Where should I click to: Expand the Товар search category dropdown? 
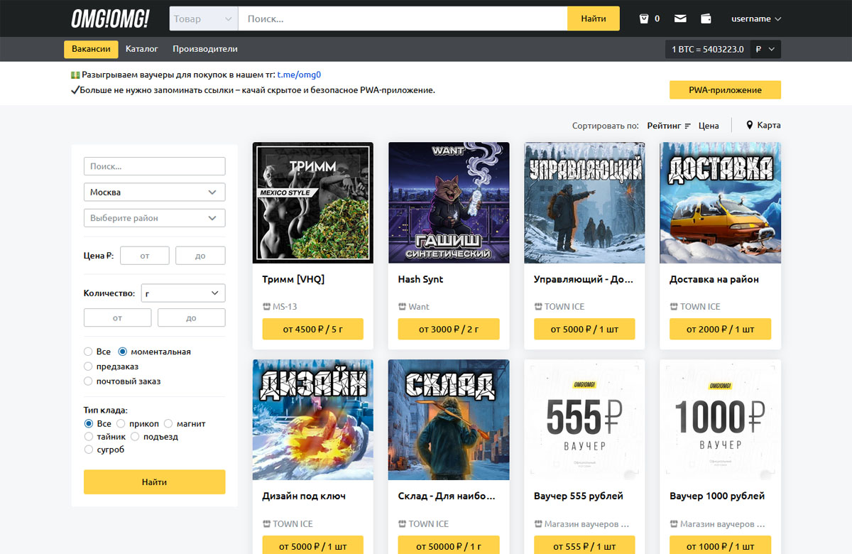tap(203, 19)
